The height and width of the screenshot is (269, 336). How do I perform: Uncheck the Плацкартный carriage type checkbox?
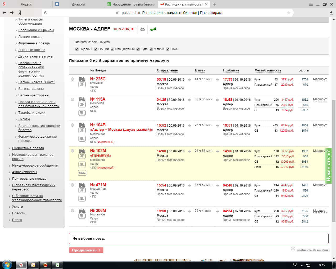pos(112,49)
